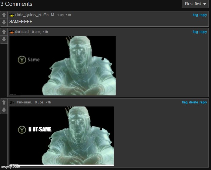Click '0 ups, <1h' on dxrksxul's comment
Screen dimensions: 211x170
point(40,32)
